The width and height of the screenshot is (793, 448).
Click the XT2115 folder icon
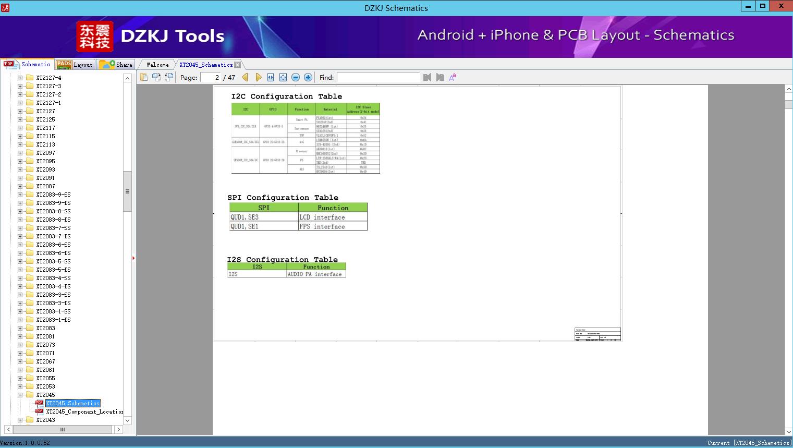coord(30,136)
